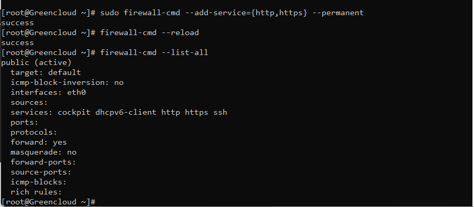Click the 'forward: yes' line
This screenshot has height=207, width=474.
(x=39, y=142)
